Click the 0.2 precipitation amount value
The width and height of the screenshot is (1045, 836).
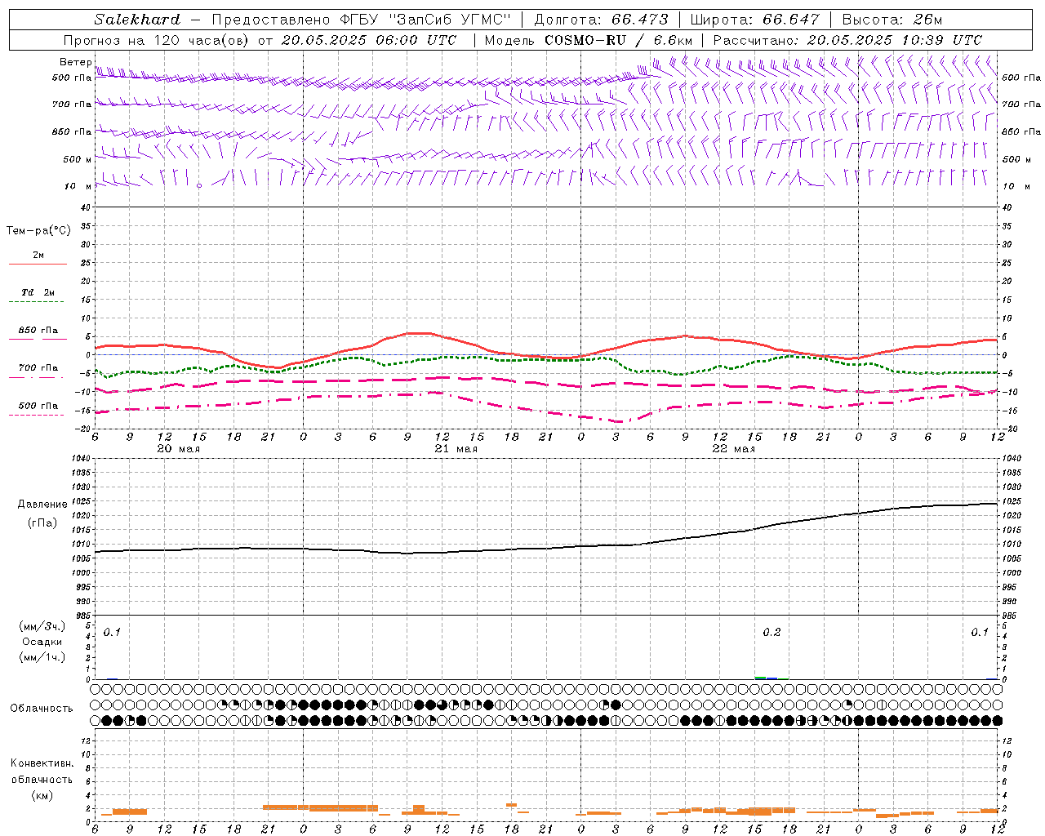click(x=772, y=633)
